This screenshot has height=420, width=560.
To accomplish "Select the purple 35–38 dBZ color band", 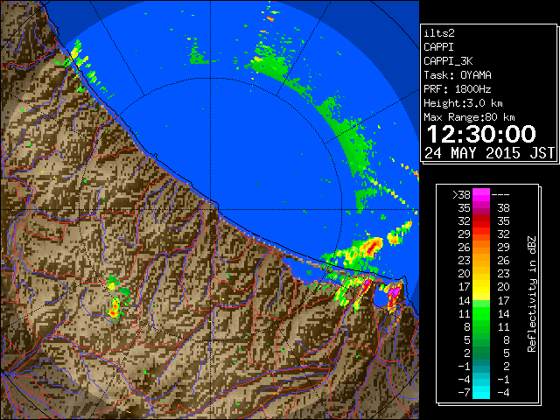I will [481, 208].
